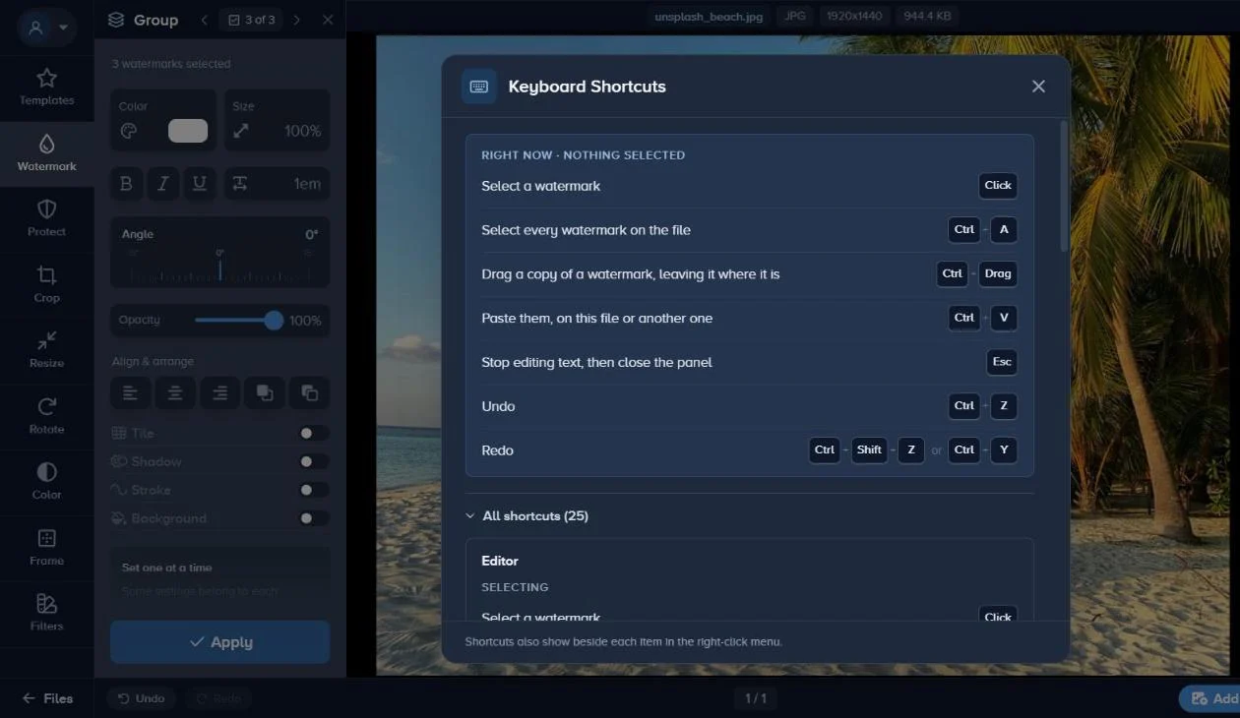Viewport: 1240px width, 718px height.
Task: Click the "Stop editing text" shortcut row
Action: (x=749, y=362)
